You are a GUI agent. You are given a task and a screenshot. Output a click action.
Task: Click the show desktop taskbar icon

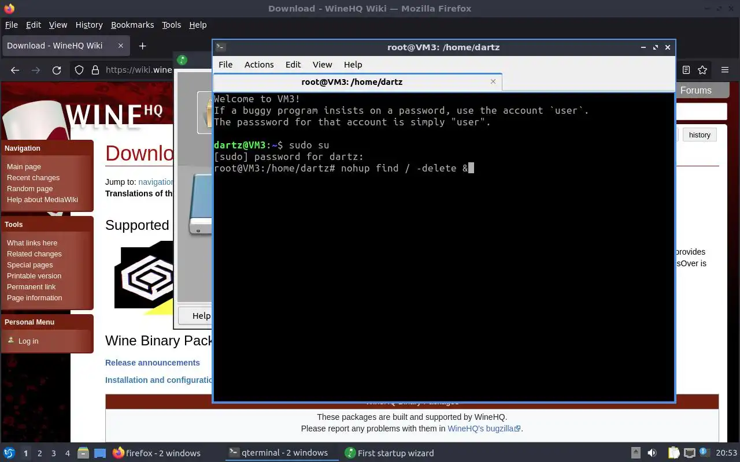(100, 453)
